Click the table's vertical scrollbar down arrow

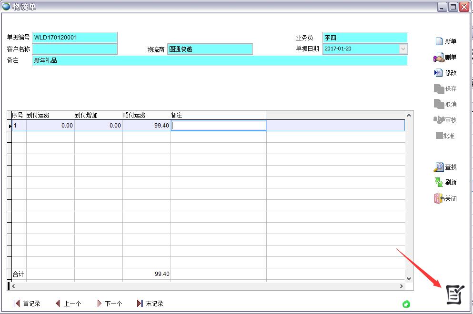tap(409, 279)
